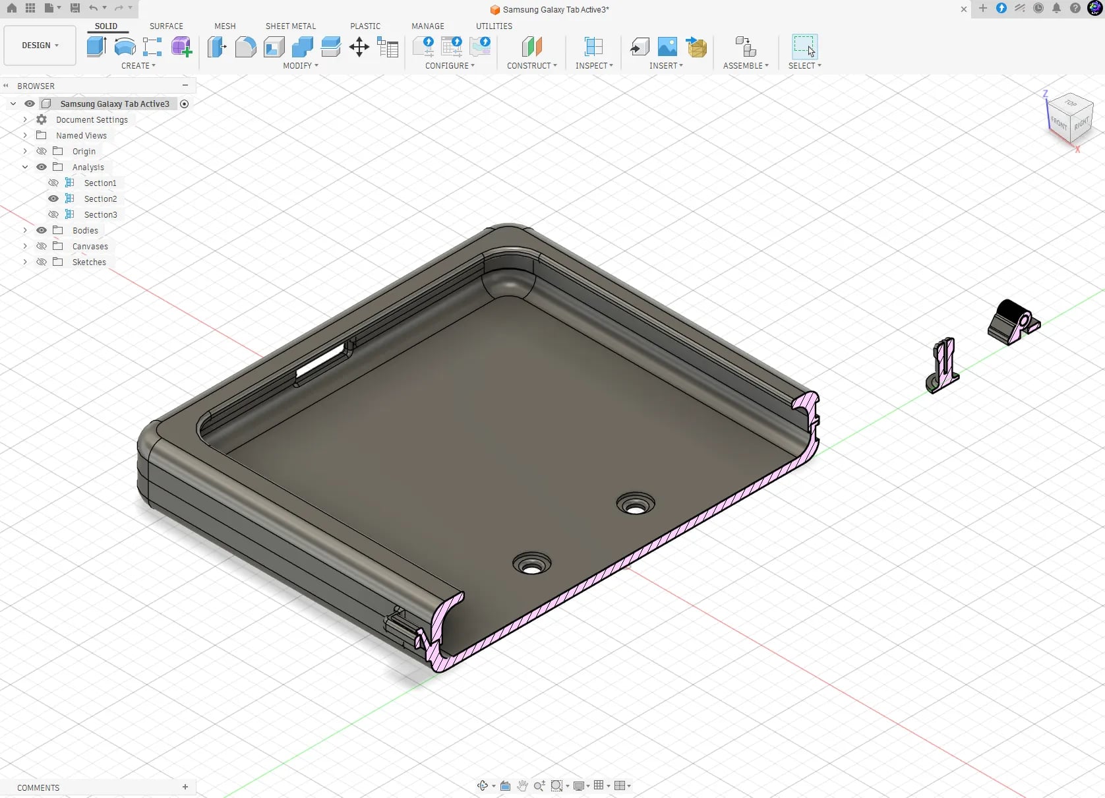Open the MODIFY dropdown menu

301,66
